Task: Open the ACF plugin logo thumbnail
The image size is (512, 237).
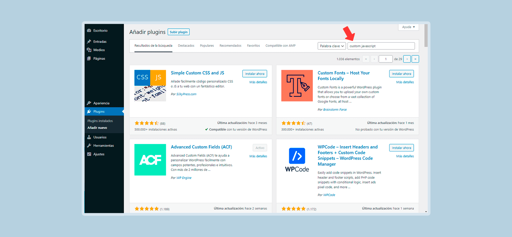Action: [x=150, y=160]
